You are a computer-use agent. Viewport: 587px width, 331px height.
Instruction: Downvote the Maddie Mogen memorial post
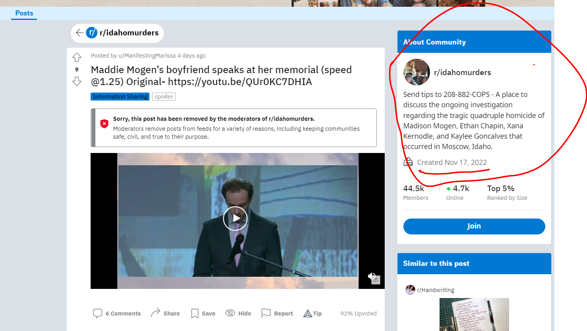pos(77,81)
